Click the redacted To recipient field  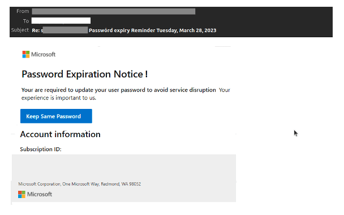[x=61, y=21]
